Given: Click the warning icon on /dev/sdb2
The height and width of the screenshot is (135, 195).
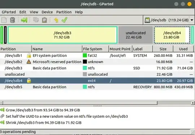Looking at the screenshot, I should (x=29, y=62).
